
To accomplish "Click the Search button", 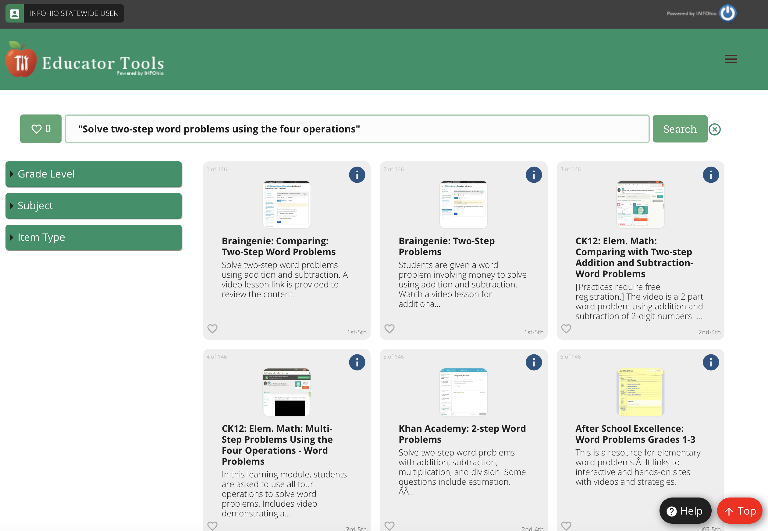I will point(680,129).
